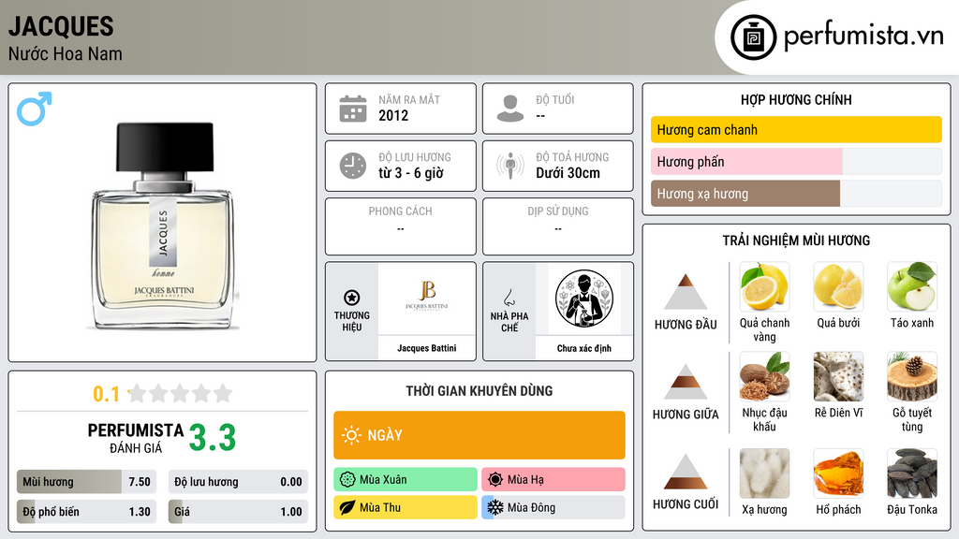959x539 pixels.
Task: Click the flower icon for Mùa Xuân
Action: tap(347, 480)
